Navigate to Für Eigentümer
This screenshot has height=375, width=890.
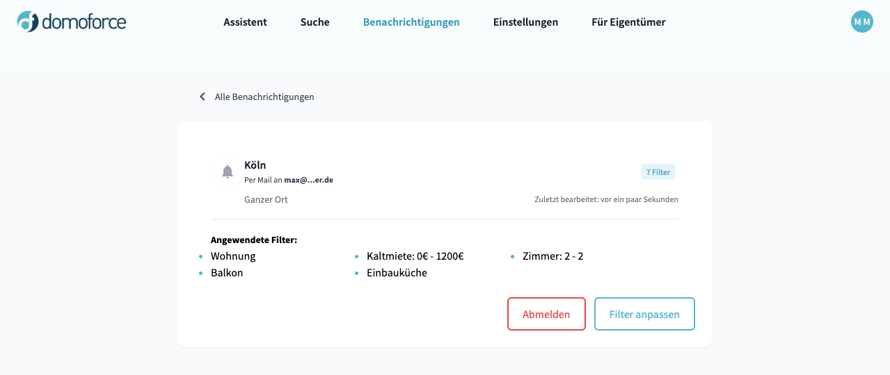628,22
